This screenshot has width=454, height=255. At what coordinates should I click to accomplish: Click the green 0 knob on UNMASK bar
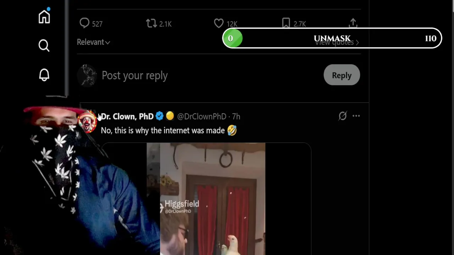[232, 38]
